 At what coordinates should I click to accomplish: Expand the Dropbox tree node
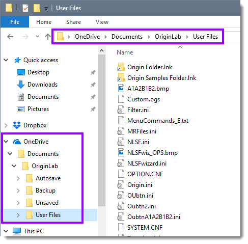point(6,125)
